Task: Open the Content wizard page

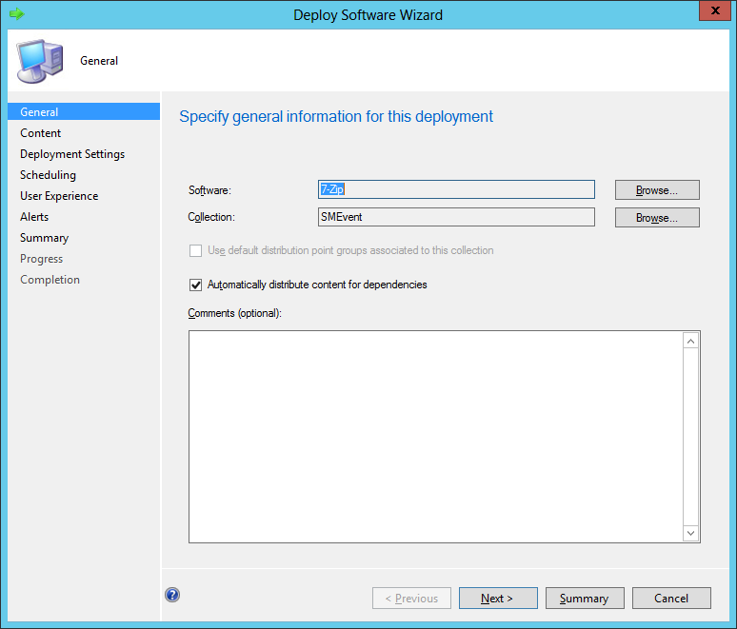Action: click(x=41, y=133)
